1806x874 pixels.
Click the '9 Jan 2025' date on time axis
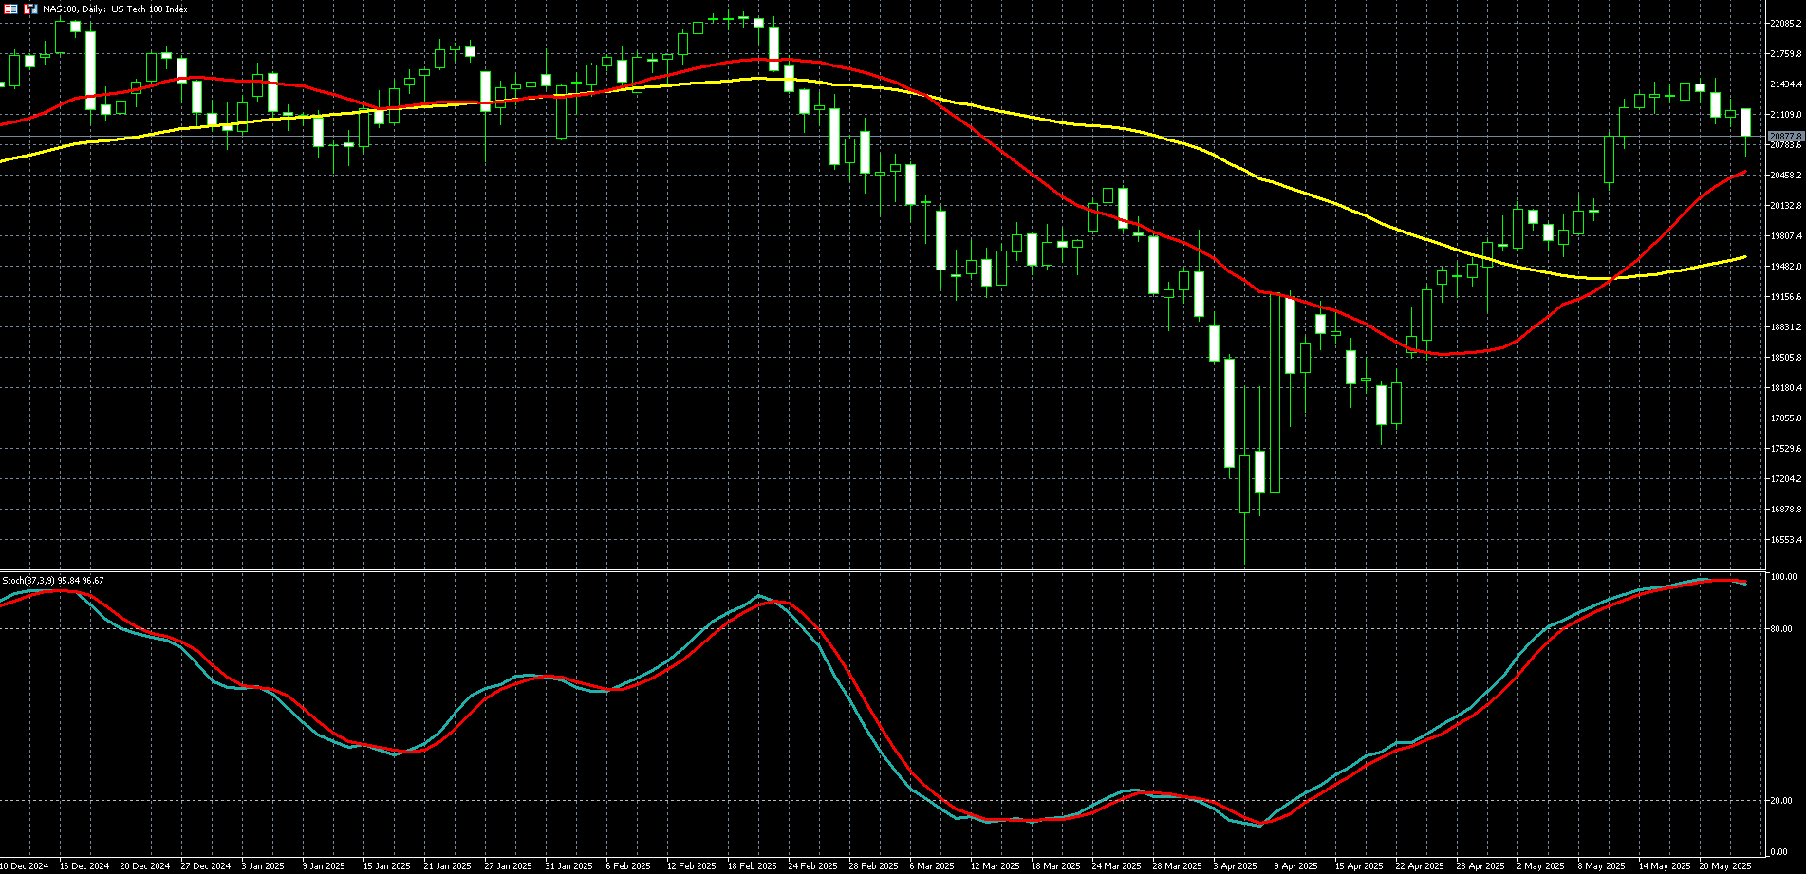click(324, 866)
